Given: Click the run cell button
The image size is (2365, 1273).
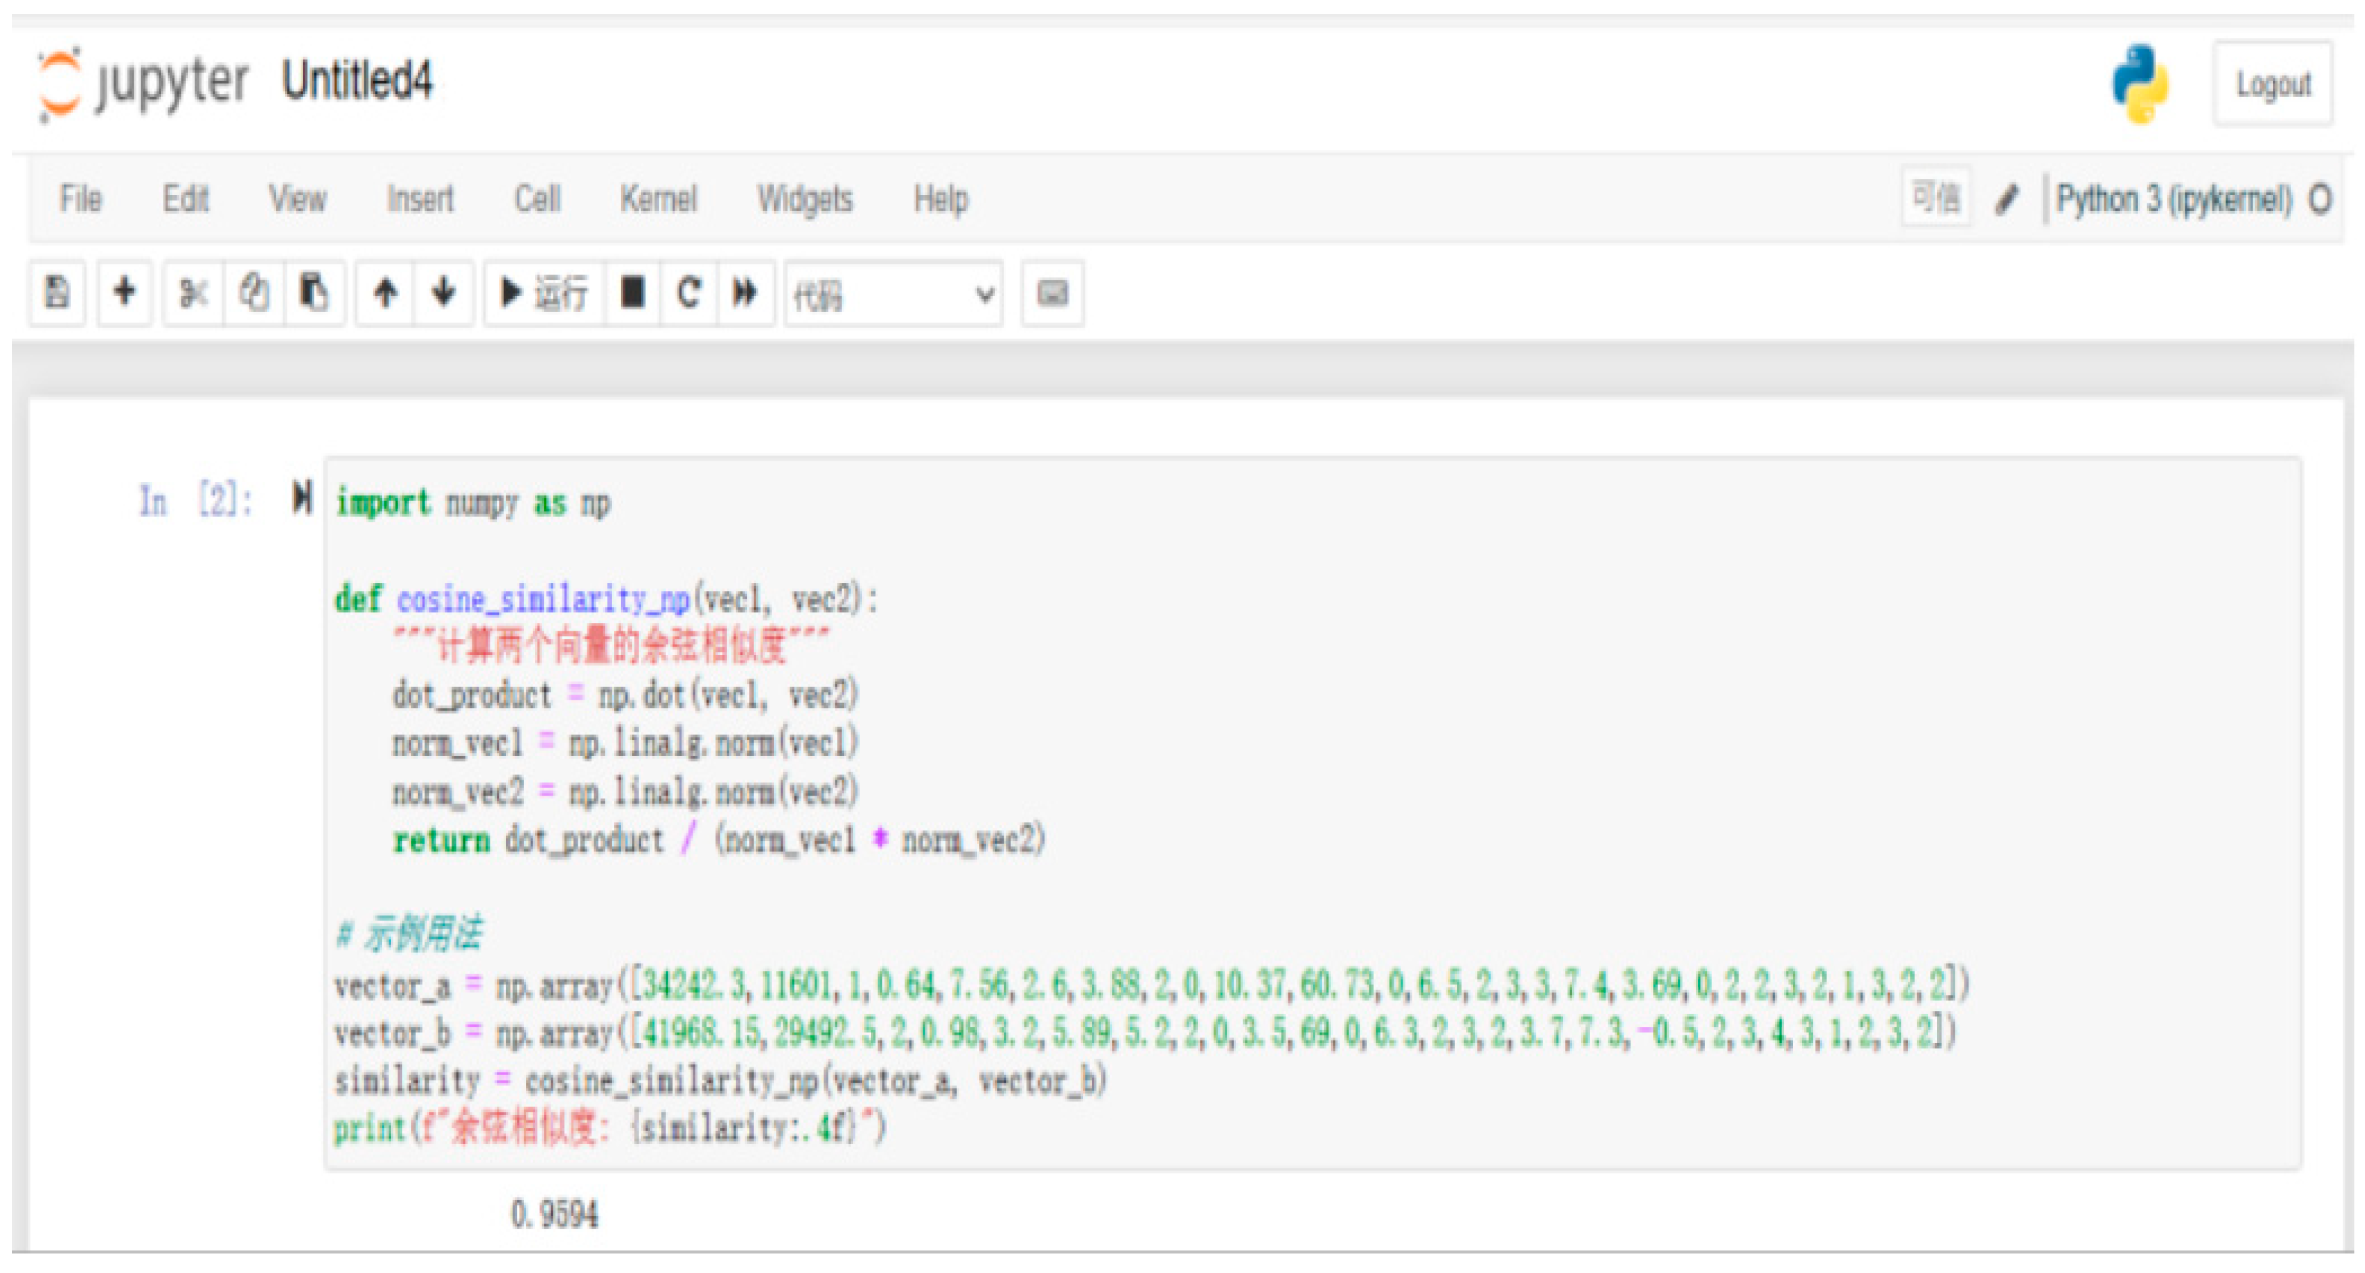Looking at the screenshot, I should pyautogui.click(x=544, y=294).
